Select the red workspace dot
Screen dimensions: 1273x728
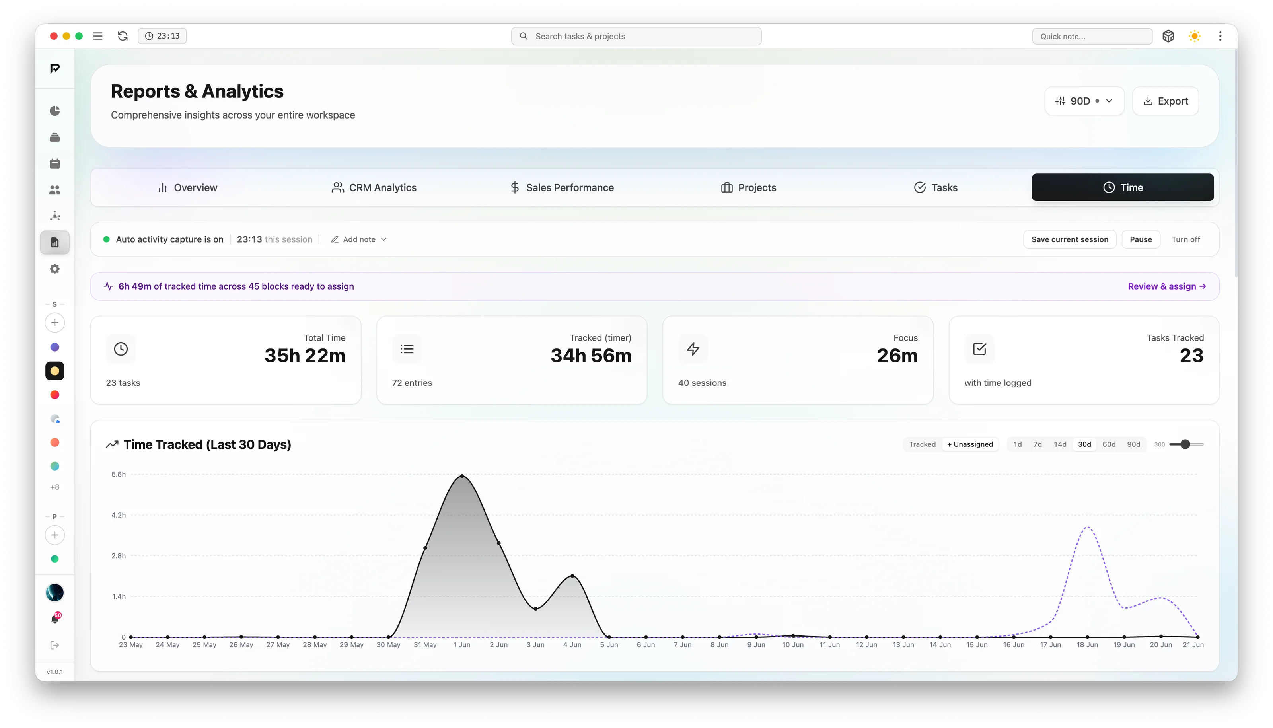point(55,395)
